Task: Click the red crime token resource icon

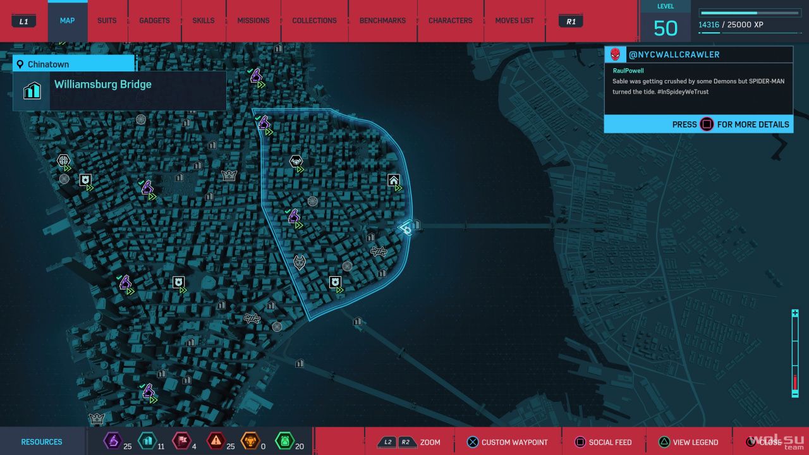Action: pos(216,441)
